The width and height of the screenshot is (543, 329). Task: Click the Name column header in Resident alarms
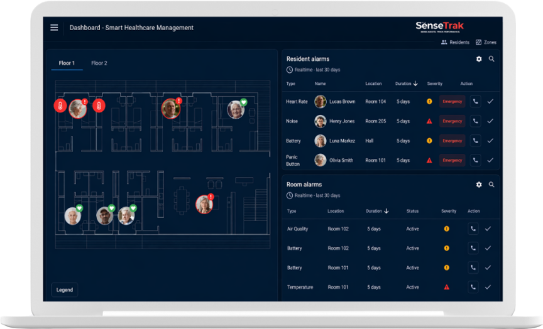(320, 84)
